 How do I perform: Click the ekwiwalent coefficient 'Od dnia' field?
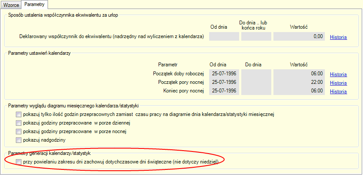[224, 37]
